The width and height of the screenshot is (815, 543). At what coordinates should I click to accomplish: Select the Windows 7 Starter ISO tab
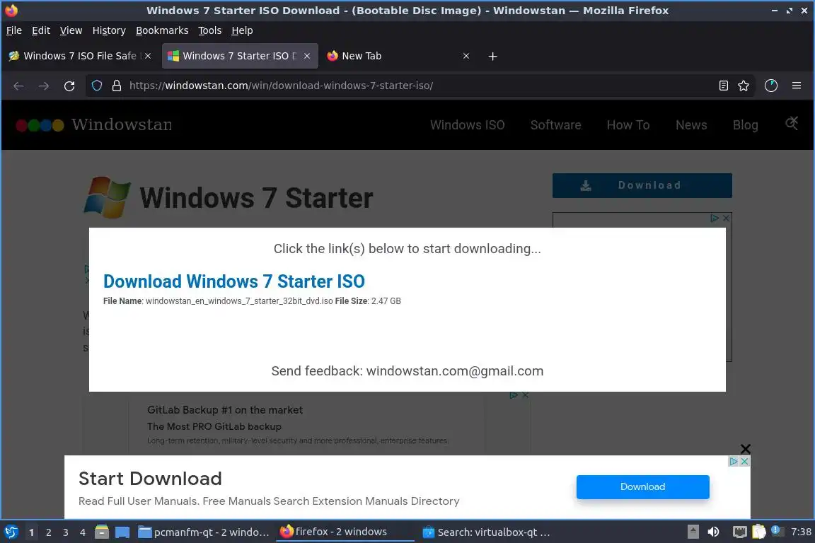(240, 56)
